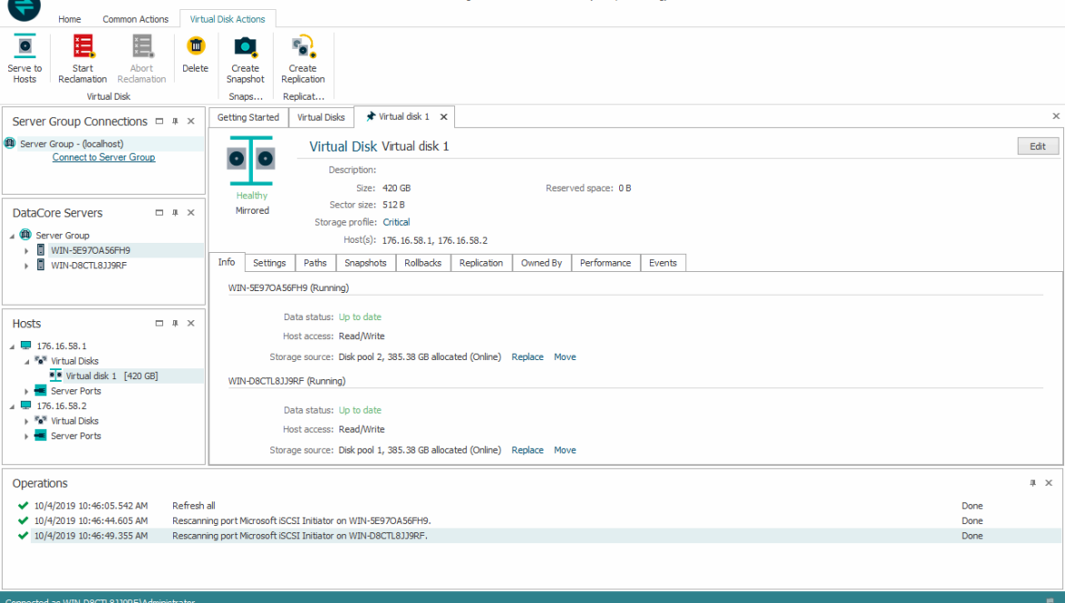This screenshot has width=1065, height=603.
Task: Click the monitor icon beside host 176.16.58.1
Action: [x=25, y=346]
